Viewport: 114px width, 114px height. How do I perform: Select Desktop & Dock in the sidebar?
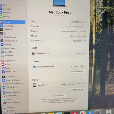pyautogui.click(x=9, y=41)
